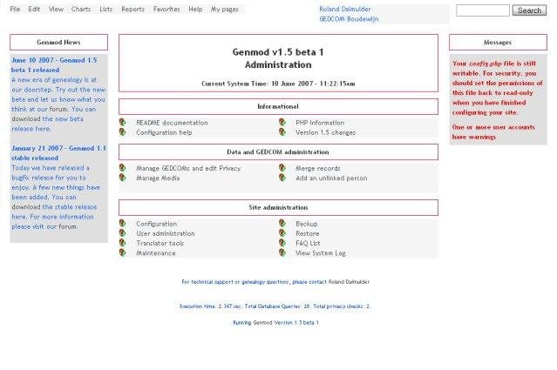Click 'Running Genmod Version 1.5 beta 1' footer

point(275,322)
